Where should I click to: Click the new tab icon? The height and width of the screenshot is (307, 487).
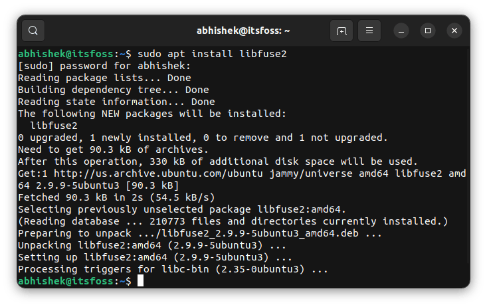pos(341,31)
